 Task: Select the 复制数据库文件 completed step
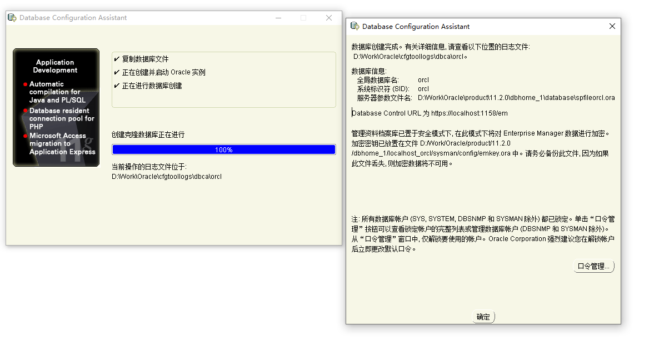click(x=141, y=59)
